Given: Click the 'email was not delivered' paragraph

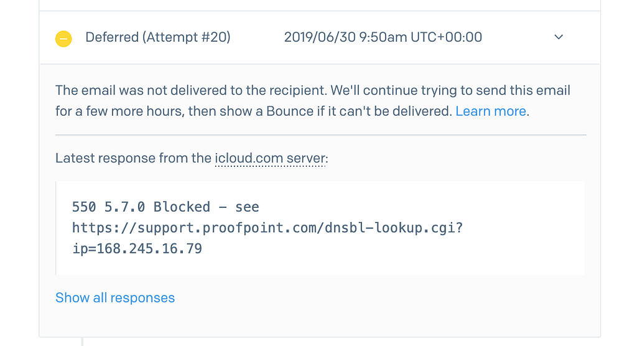Looking at the screenshot, I should [x=249, y=91].
